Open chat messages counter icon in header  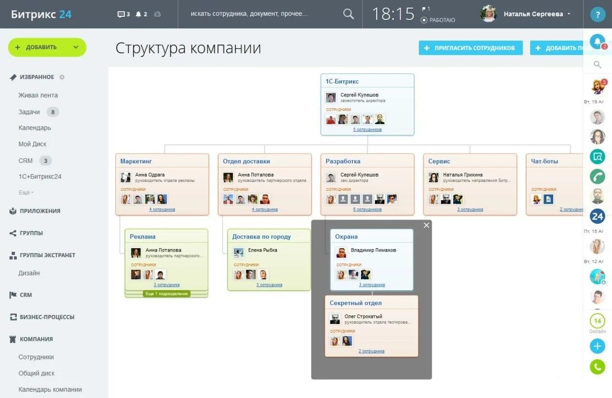pyautogui.click(x=123, y=14)
